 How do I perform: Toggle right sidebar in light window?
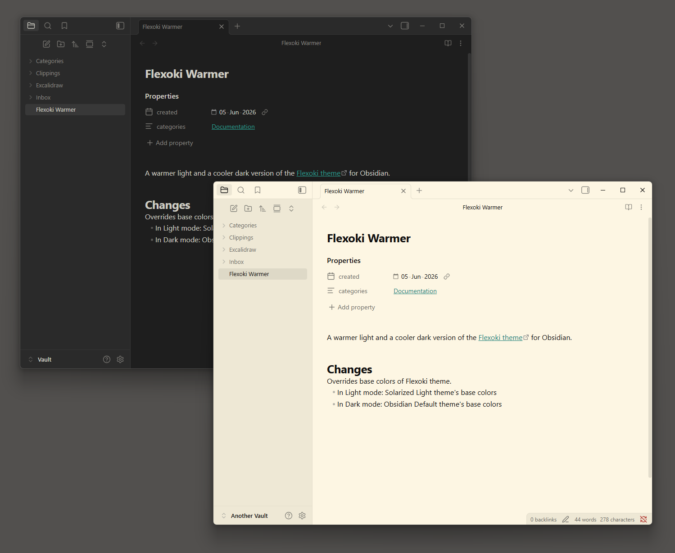(x=585, y=190)
